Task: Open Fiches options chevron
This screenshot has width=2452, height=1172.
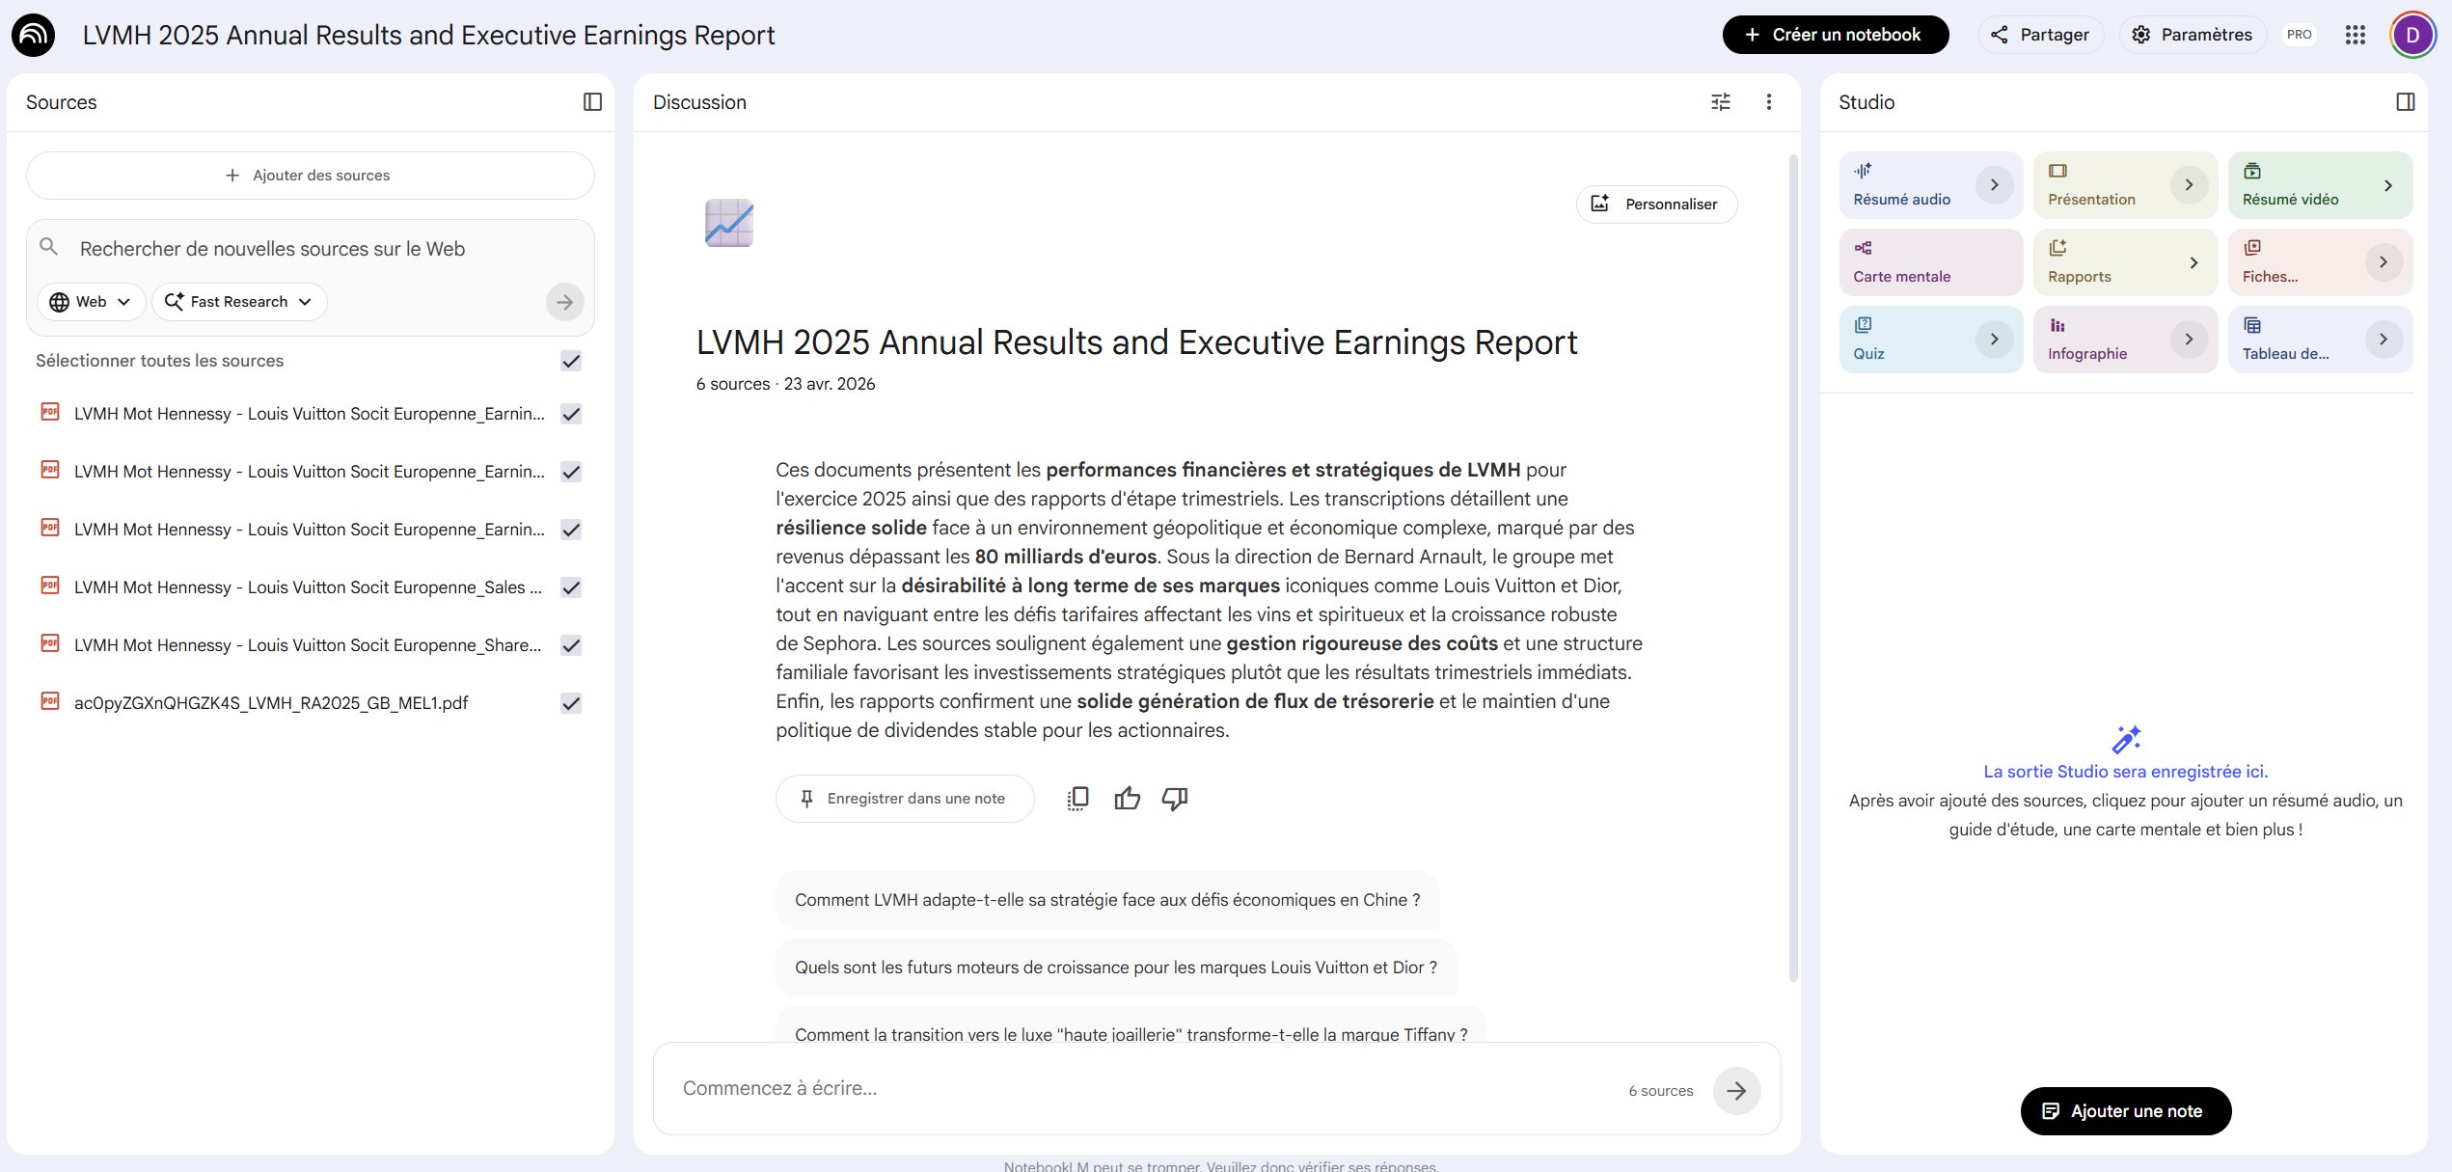Action: pos(2383,262)
